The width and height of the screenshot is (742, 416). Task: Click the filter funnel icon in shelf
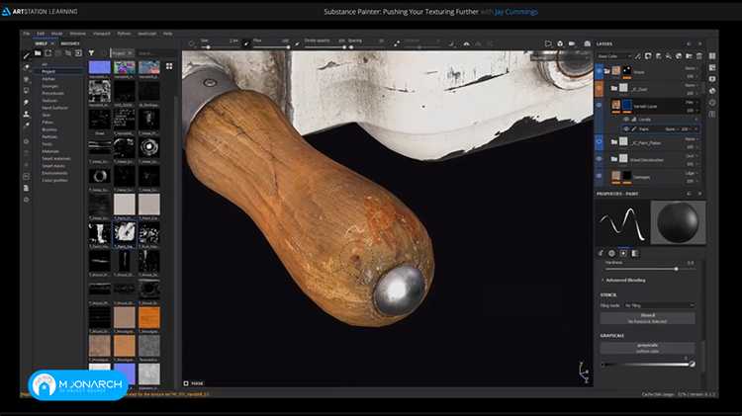(91, 53)
